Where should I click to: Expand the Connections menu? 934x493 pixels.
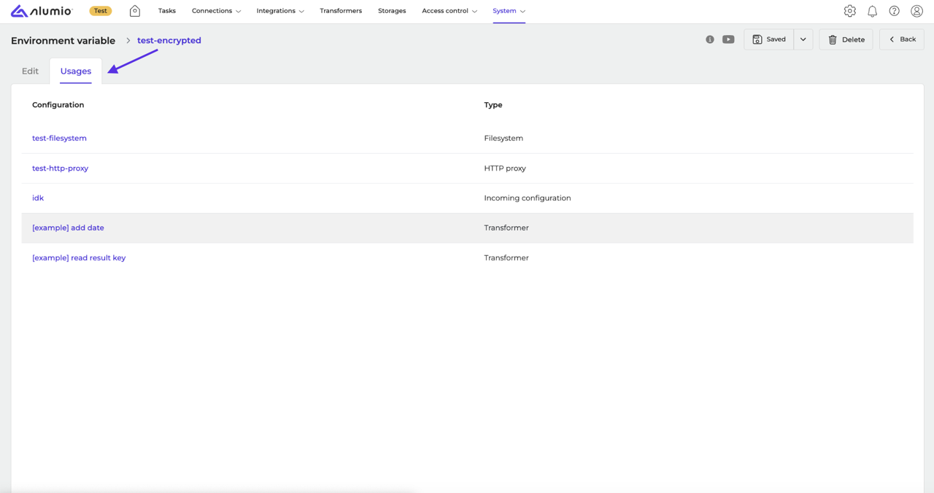click(x=216, y=11)
